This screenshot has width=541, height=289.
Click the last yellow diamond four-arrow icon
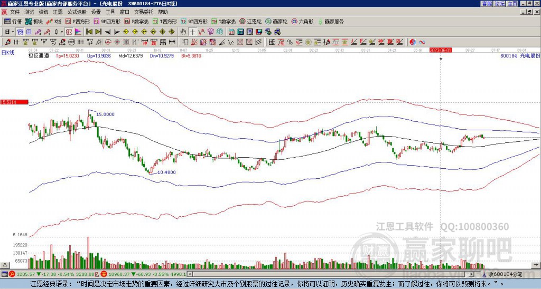[x=172, y=32]
